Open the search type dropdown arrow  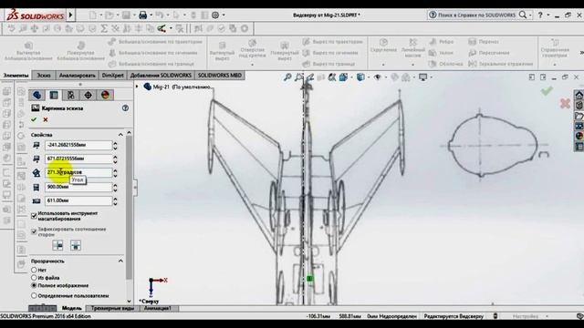tap(530, 15)
